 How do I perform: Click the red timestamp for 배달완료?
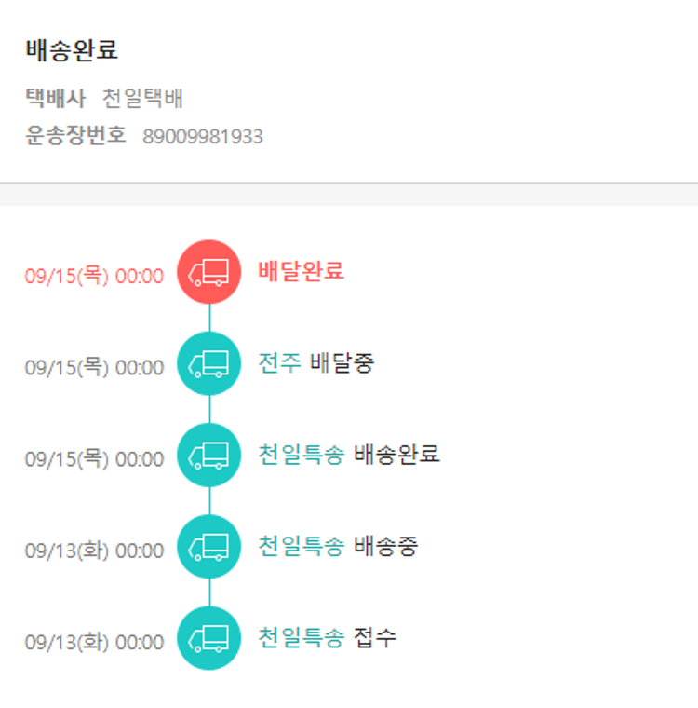[94, 276]
